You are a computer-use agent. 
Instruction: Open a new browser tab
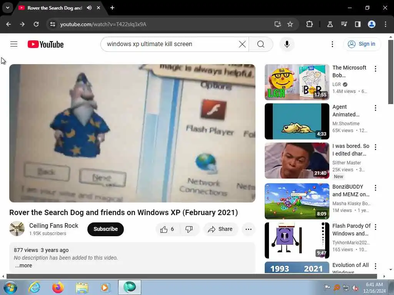pyautogui.click(x=112, y=8)
